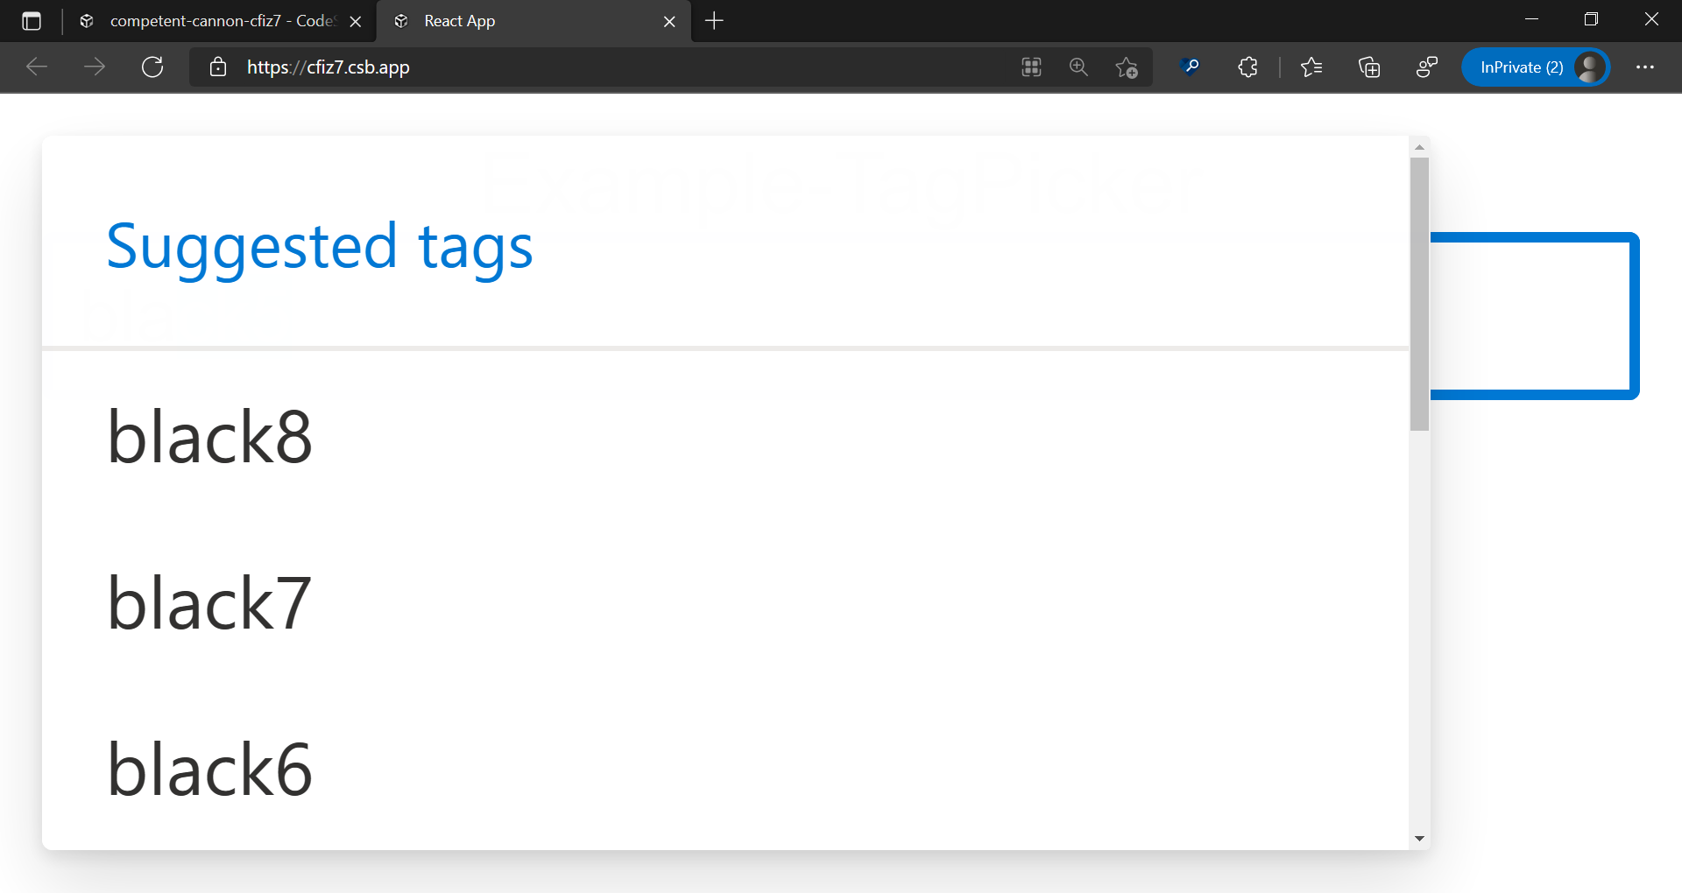
Task: Choose the black8 suggested tag
Action: click(725, 436)
